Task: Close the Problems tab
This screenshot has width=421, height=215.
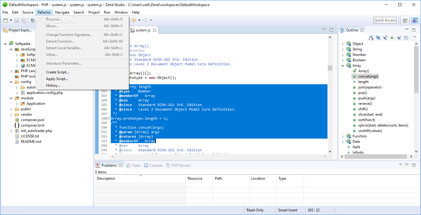Action: (x=121, y=165)
